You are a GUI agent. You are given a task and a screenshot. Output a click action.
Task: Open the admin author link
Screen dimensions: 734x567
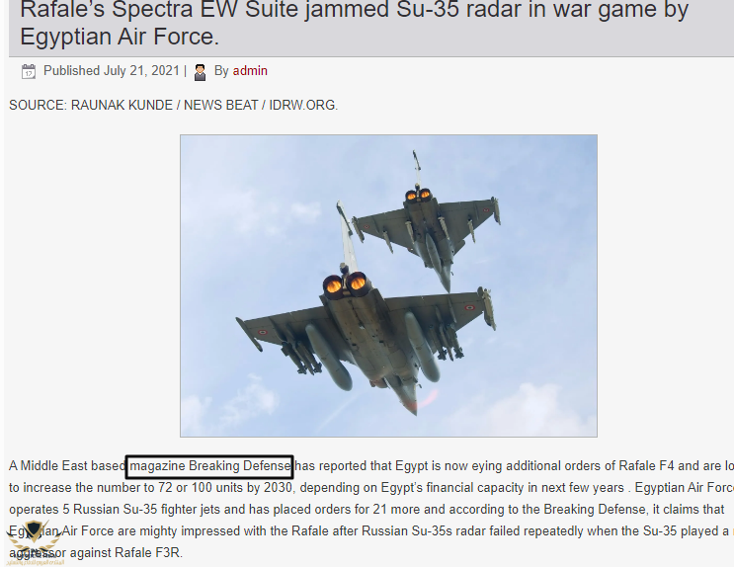click(x=250, y=71)
